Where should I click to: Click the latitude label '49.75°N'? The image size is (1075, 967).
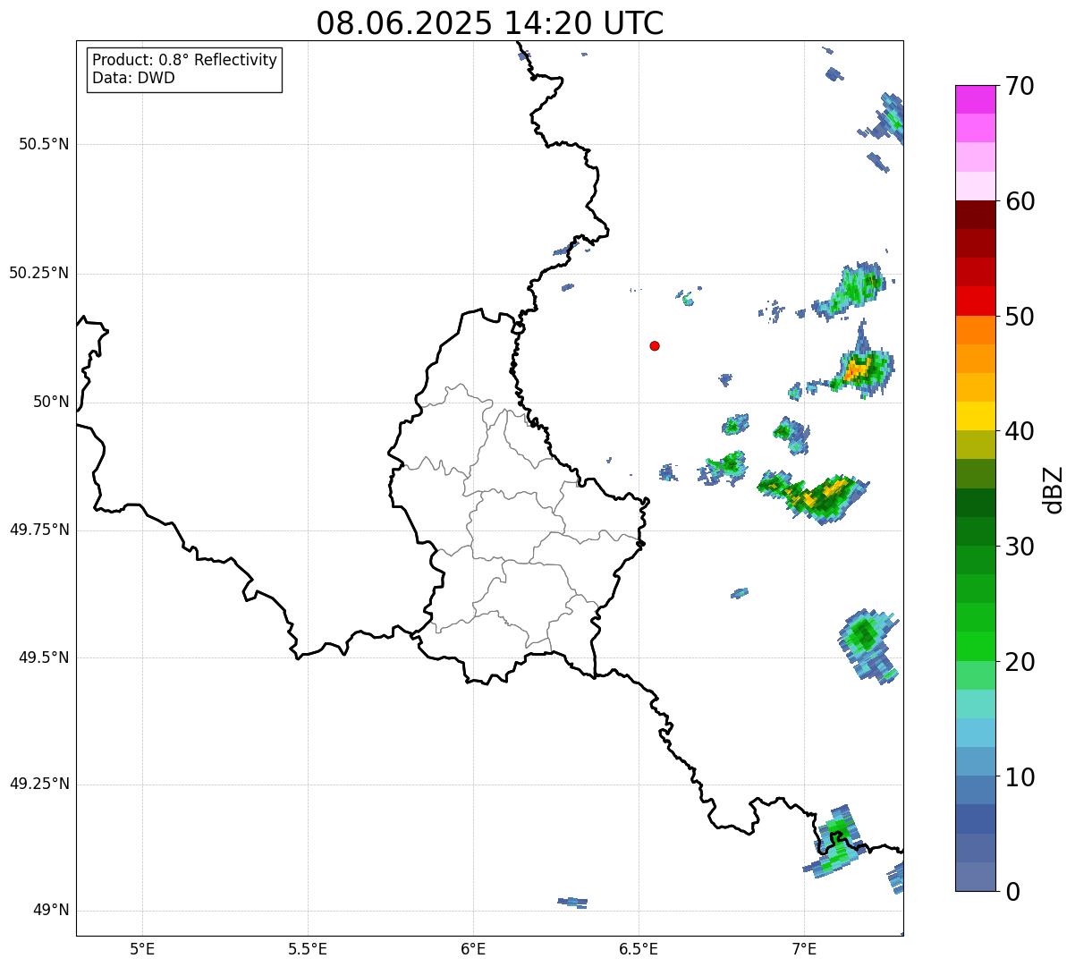click(x=38, y=530)
